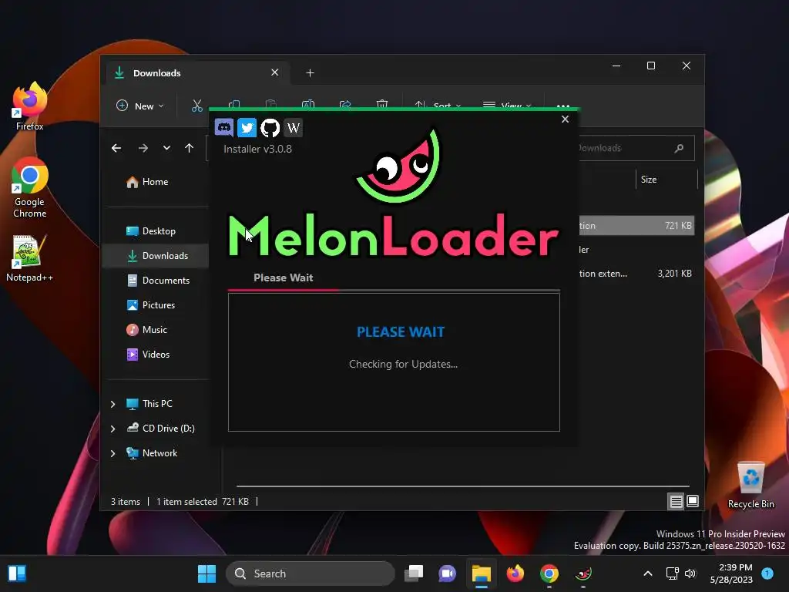Viewport: 789px width, 592px height.
Task: Go back in File Explorer
Action: coord(116,148)
